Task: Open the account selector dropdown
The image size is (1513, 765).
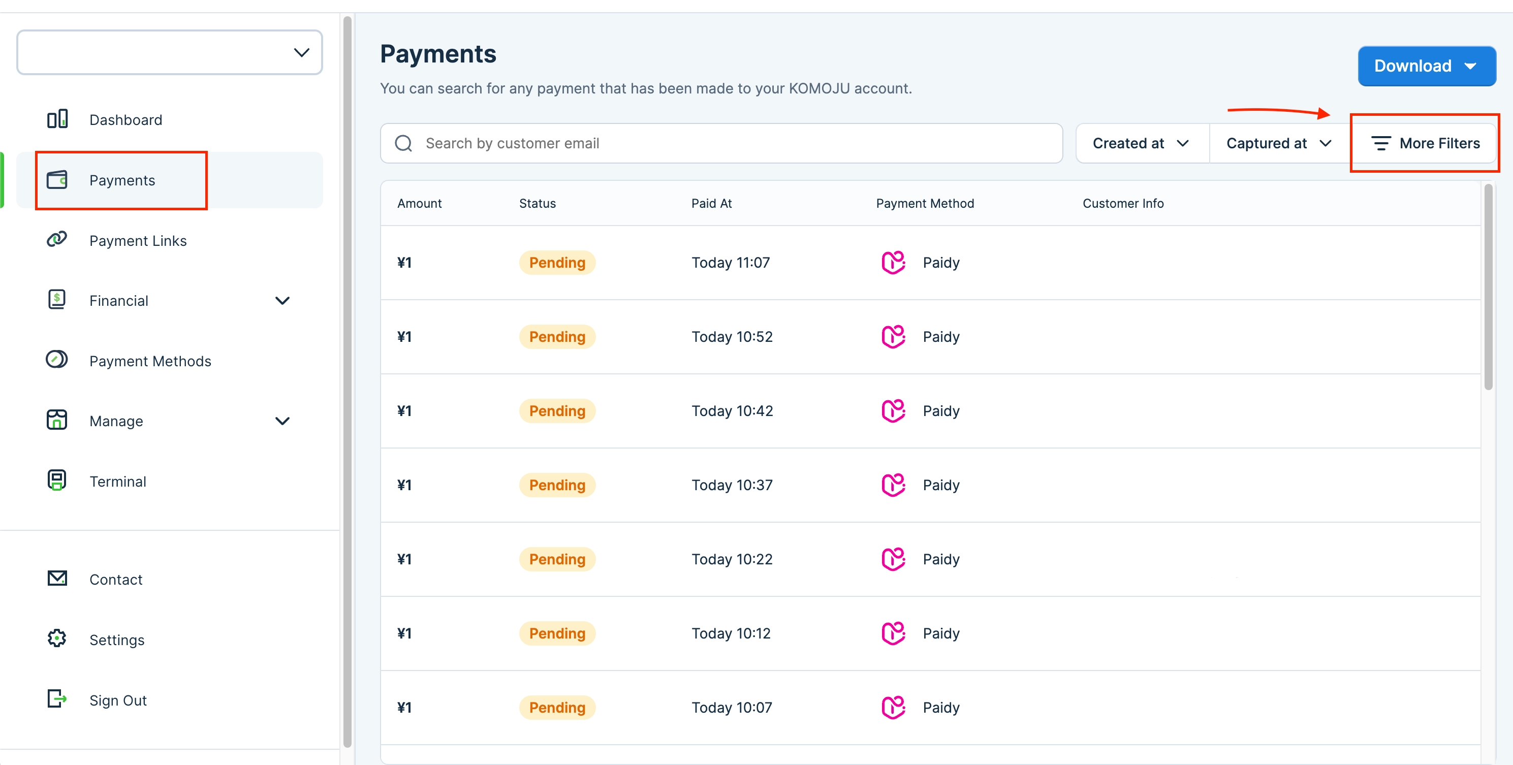Action: click(169, 52)
